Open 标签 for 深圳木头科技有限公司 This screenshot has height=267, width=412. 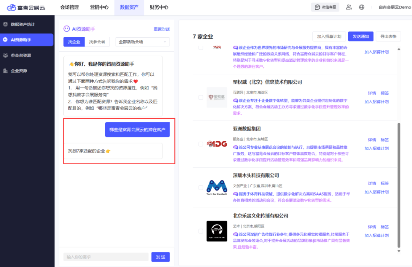click(x=385, y=183)
